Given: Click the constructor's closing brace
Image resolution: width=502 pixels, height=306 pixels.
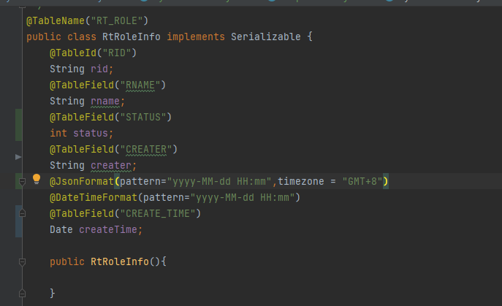Looking at the screenshot, I should pyautogui.click(x=53, y=293).
